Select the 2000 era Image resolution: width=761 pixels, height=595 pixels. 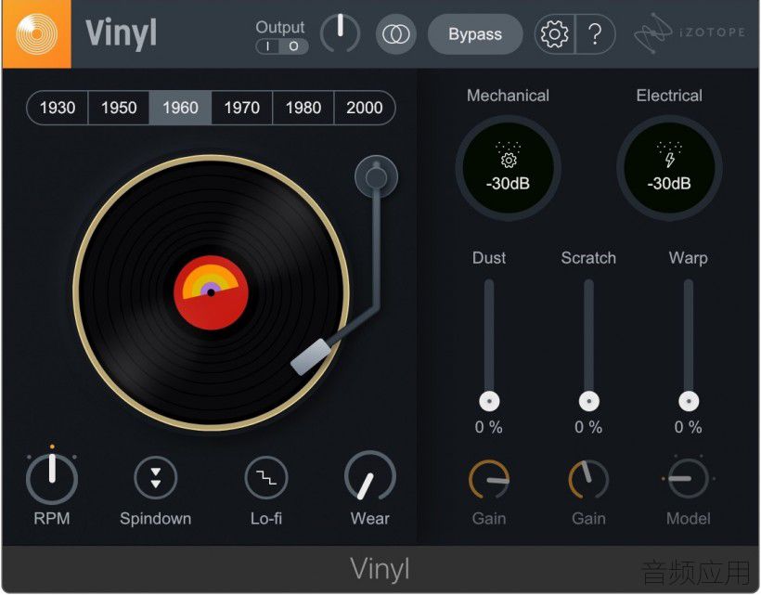[365, 108]
